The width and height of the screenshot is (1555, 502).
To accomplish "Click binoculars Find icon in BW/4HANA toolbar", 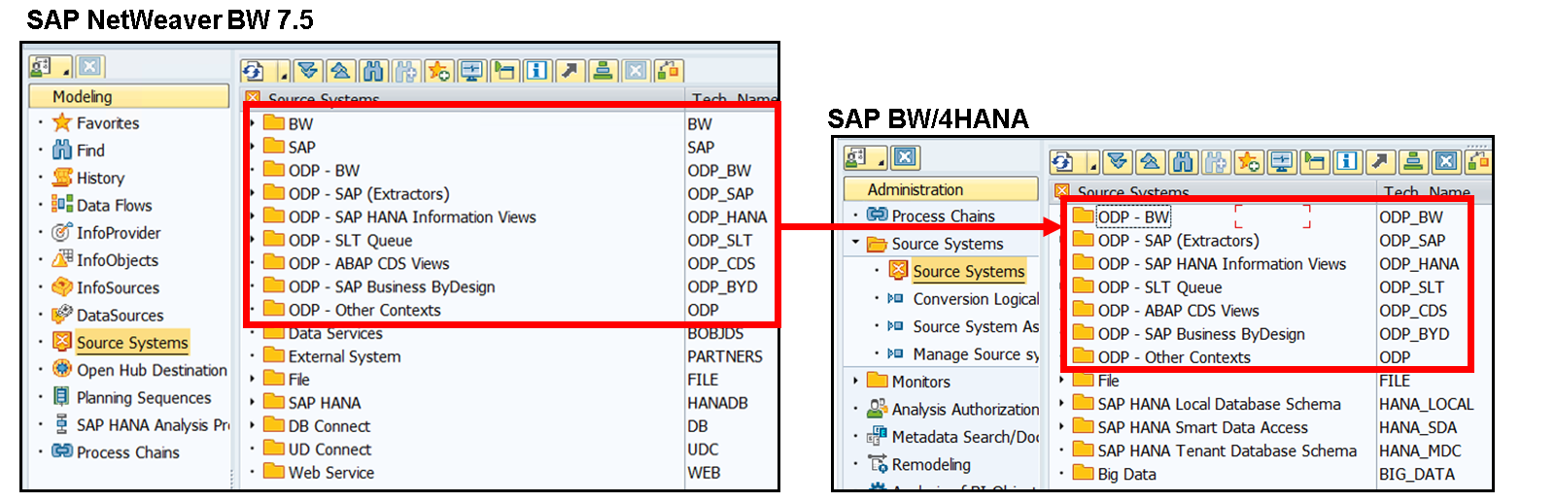I will coord(1182,161).
